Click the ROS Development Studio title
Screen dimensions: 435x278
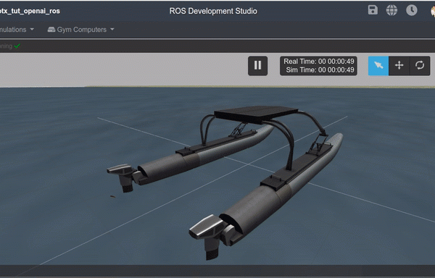click(213, 11)
